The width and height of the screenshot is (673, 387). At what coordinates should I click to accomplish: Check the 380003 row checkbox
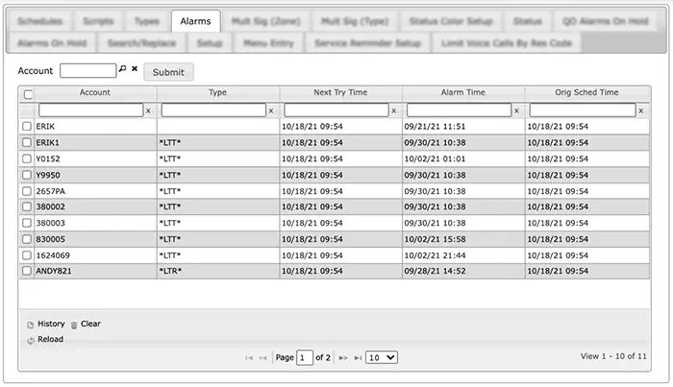click(x=27, y=223)
